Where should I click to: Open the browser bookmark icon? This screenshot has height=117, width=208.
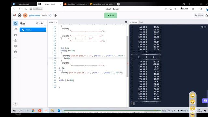[x=193, y=9]
